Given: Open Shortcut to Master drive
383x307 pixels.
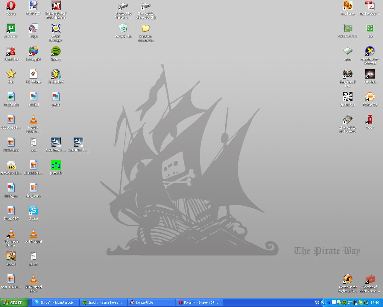Looking at the screenshot, I should pos(123,10).
